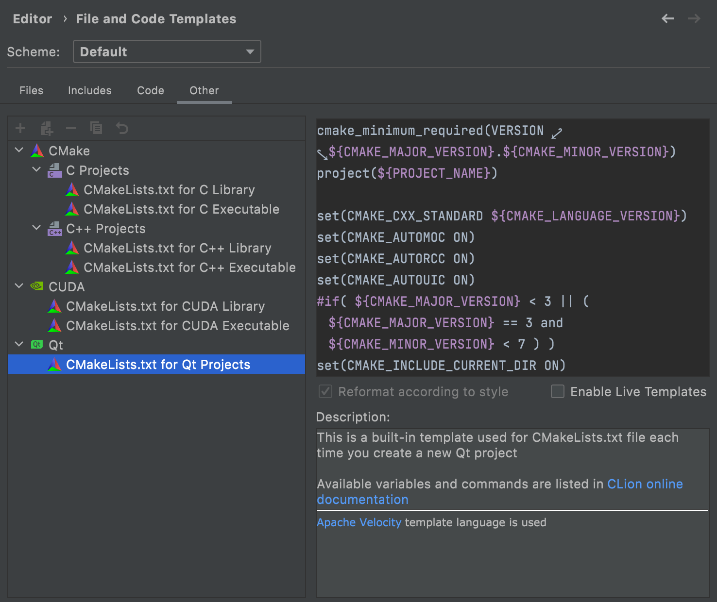This screenshot has height=602, width=717.
Task: Enable Live Templates checkbox
Action: (x=557, y=392)
